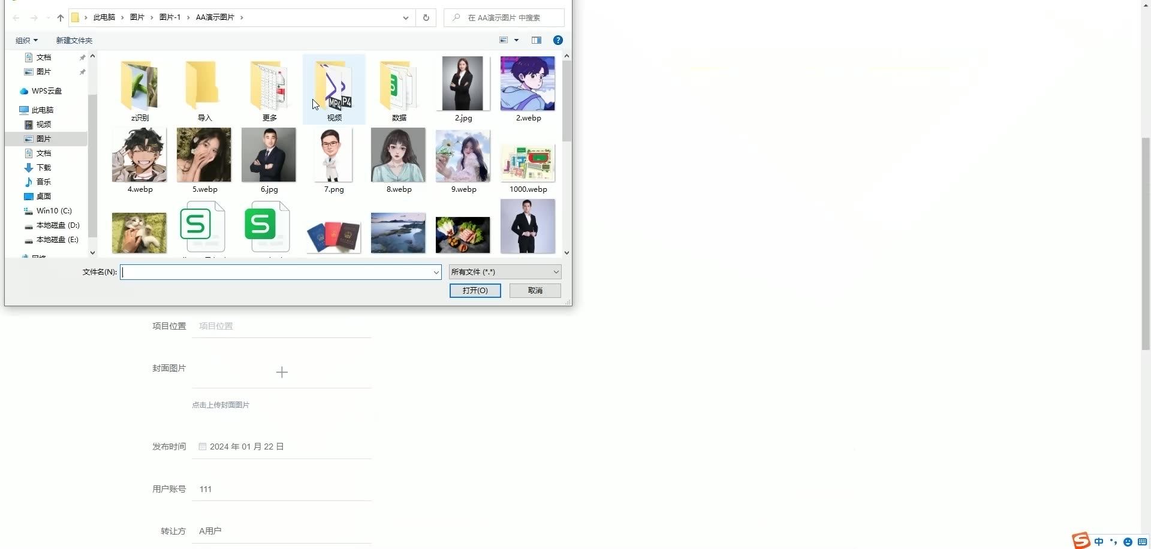Click the 用户账号 field with 111
This screenshot has height=549, width=1151.
(282, 489)
